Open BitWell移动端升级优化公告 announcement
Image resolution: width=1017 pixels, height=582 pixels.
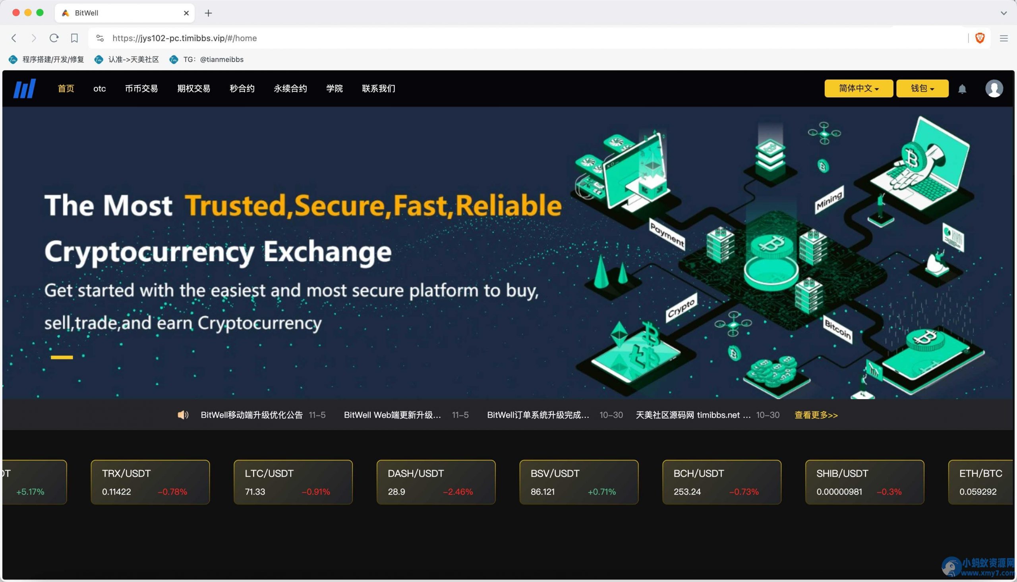251,415
